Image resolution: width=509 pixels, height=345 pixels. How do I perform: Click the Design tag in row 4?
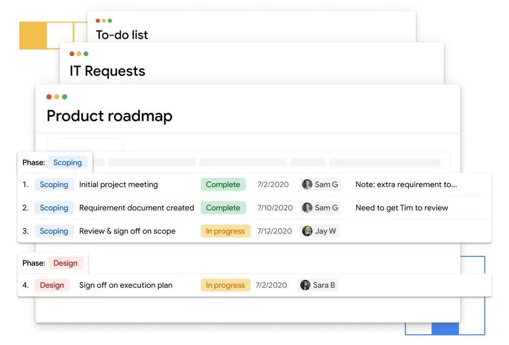(x=52, y=285)
